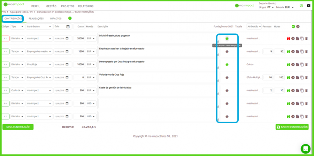Click the red save icon on row C1
Screen dimensions: 314x156
[x=288, y=38]
